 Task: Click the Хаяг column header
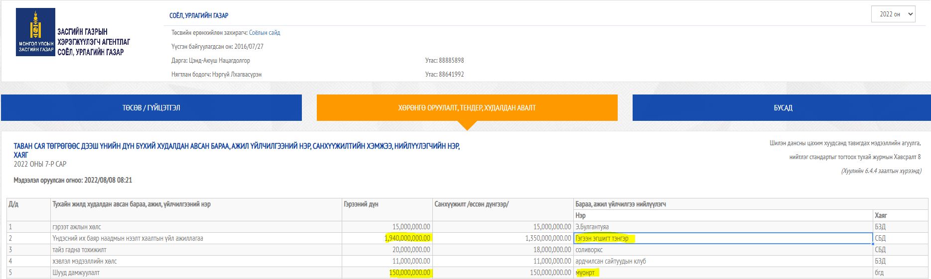881,216
